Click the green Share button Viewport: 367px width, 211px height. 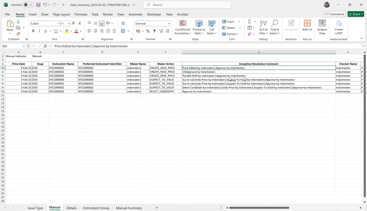click(356, 14)
